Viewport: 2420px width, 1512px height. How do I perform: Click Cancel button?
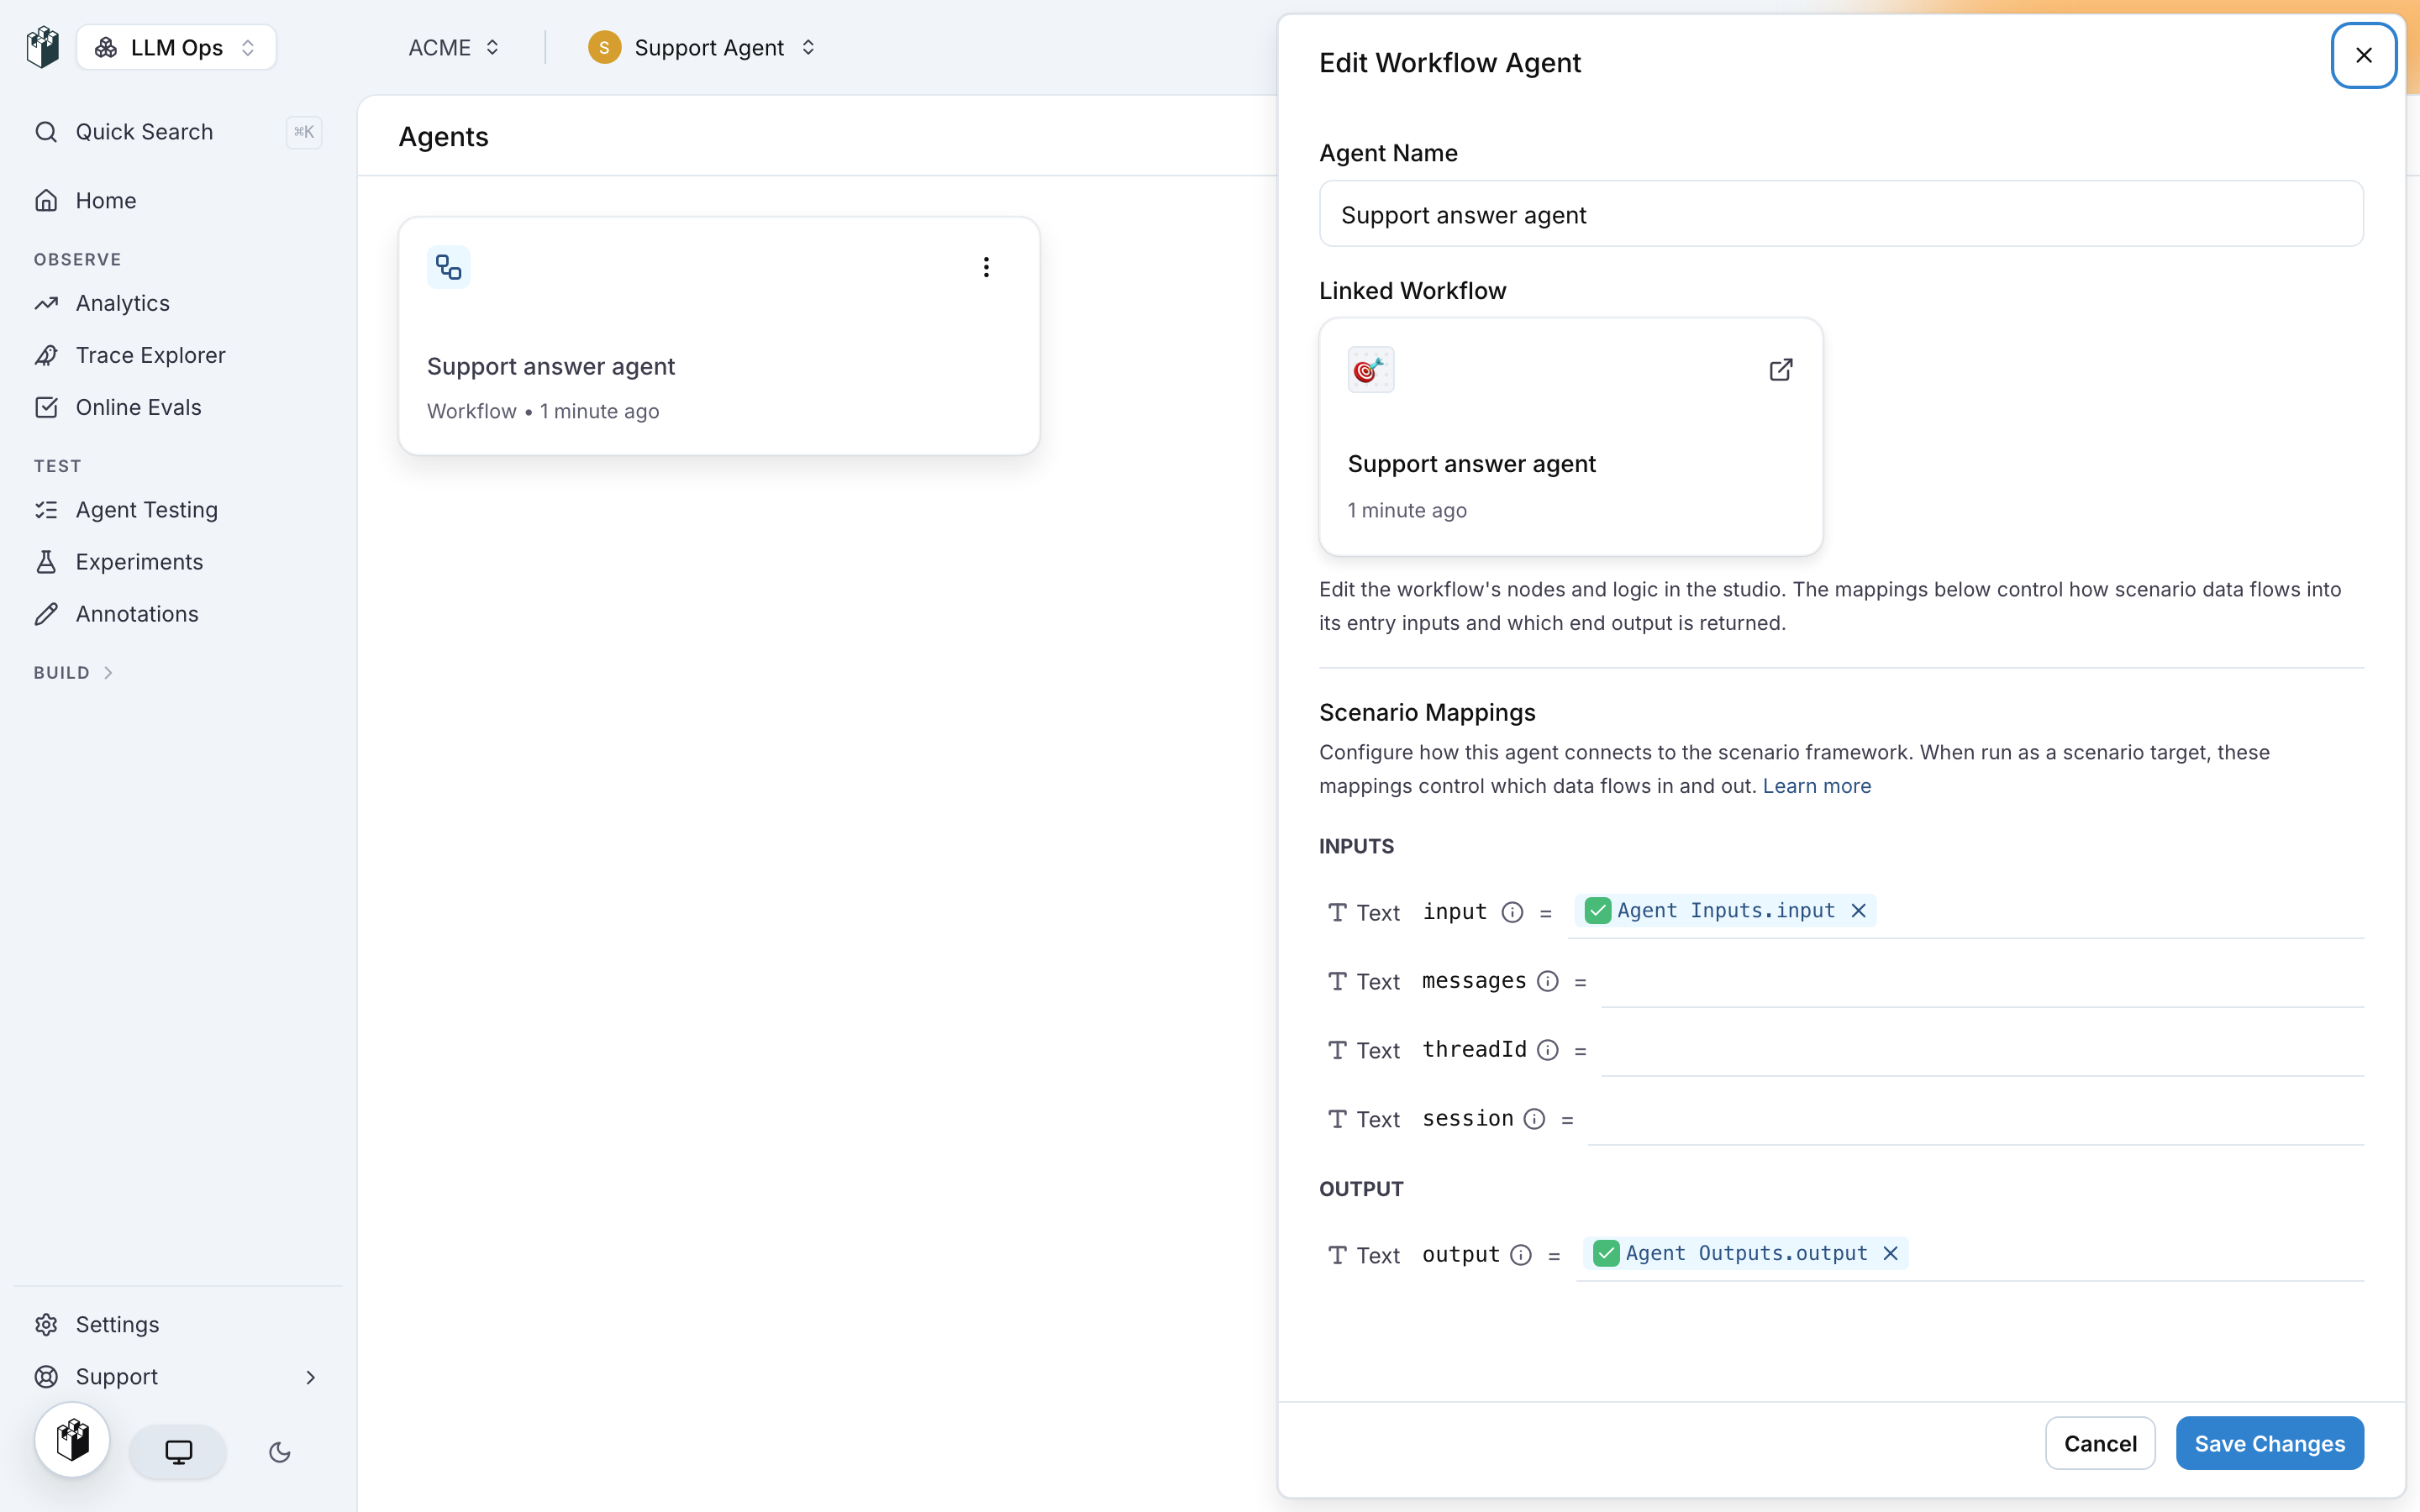tap(2100, 1443)
